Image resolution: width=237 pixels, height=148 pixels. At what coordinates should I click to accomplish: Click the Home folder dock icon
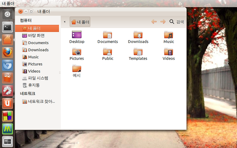click(x=7, y=40)
